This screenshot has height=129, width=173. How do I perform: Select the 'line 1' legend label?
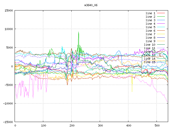[x=150, y=13]
